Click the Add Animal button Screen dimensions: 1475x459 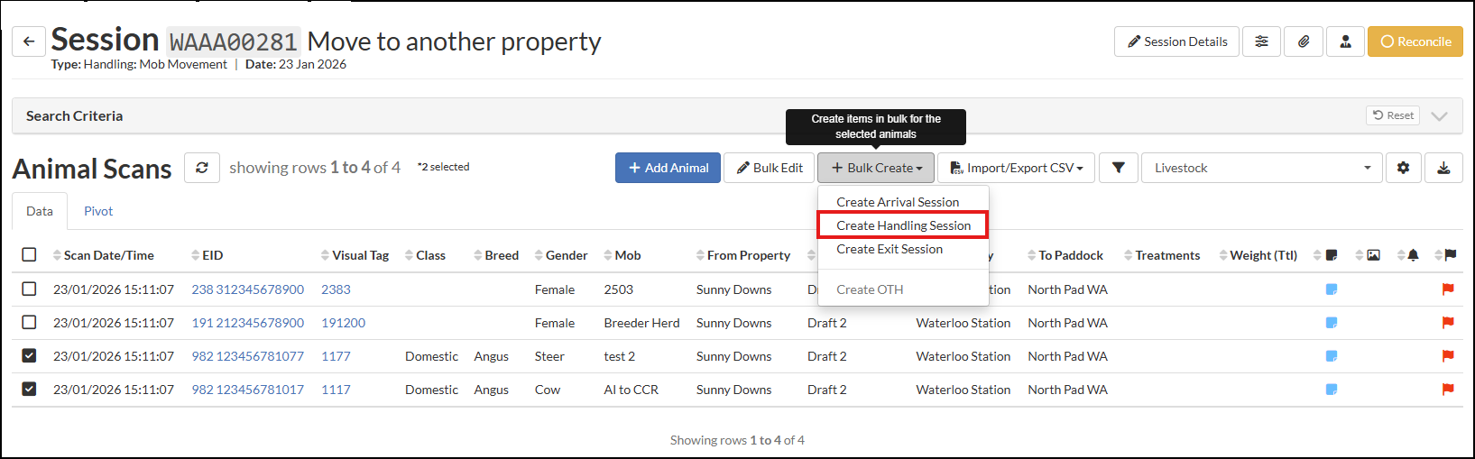tap(668, 168)
